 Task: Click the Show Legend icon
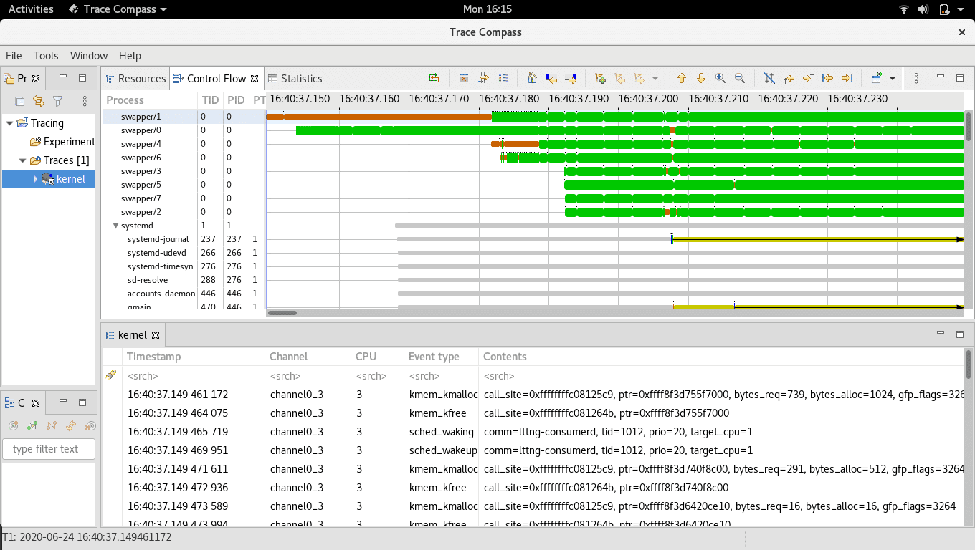(x=503, y=78)
